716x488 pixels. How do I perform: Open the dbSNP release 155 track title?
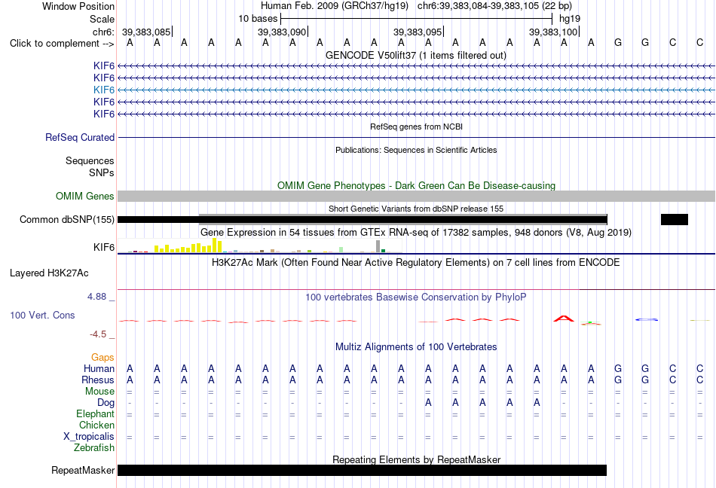(x=416, y=209)
